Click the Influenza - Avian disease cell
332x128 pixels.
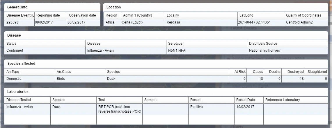click(126, 51)
